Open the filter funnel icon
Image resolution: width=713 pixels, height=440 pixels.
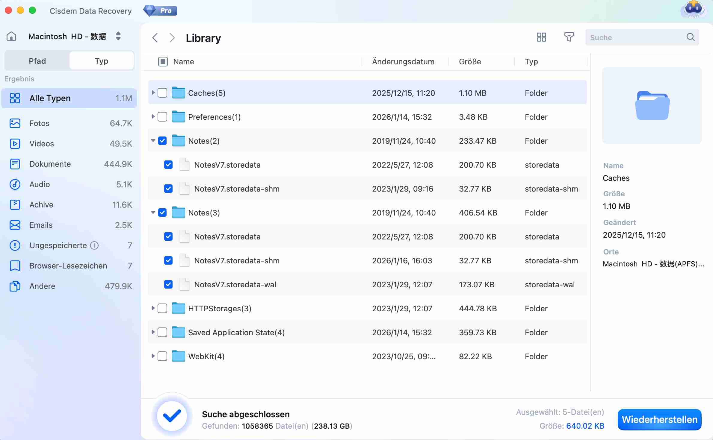569,37
